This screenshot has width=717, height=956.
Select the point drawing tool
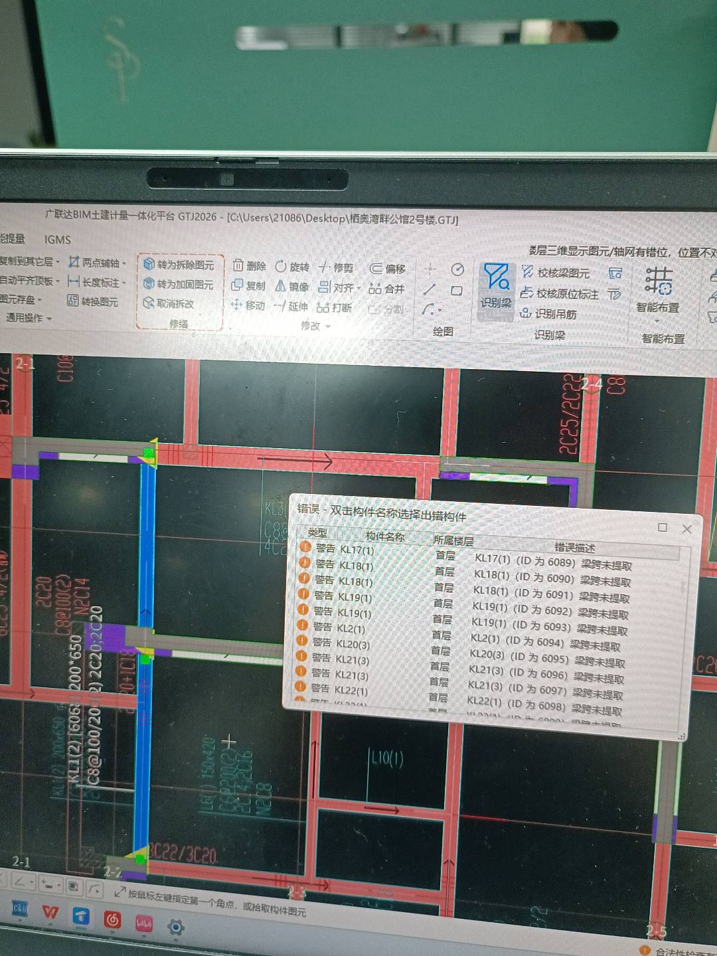click(430, 270)
